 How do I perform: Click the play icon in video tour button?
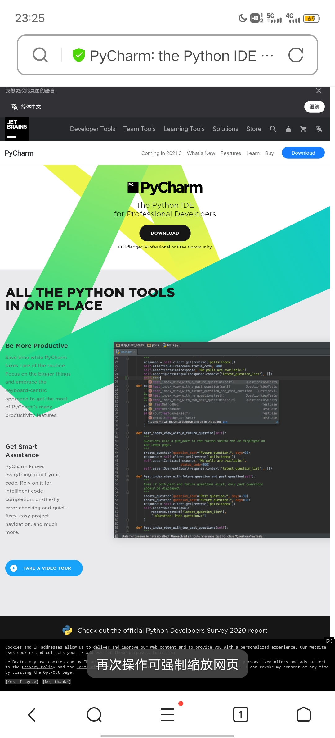click(x=14, y=568)
